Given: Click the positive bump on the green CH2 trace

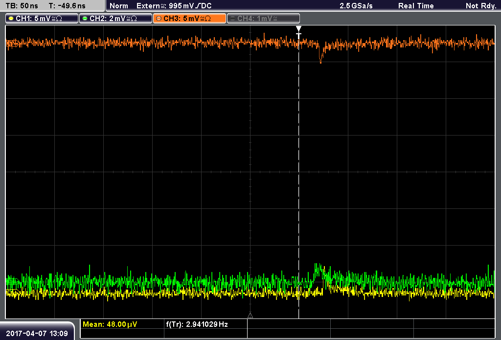Looking at the screenshot, I should pos(319,272).
